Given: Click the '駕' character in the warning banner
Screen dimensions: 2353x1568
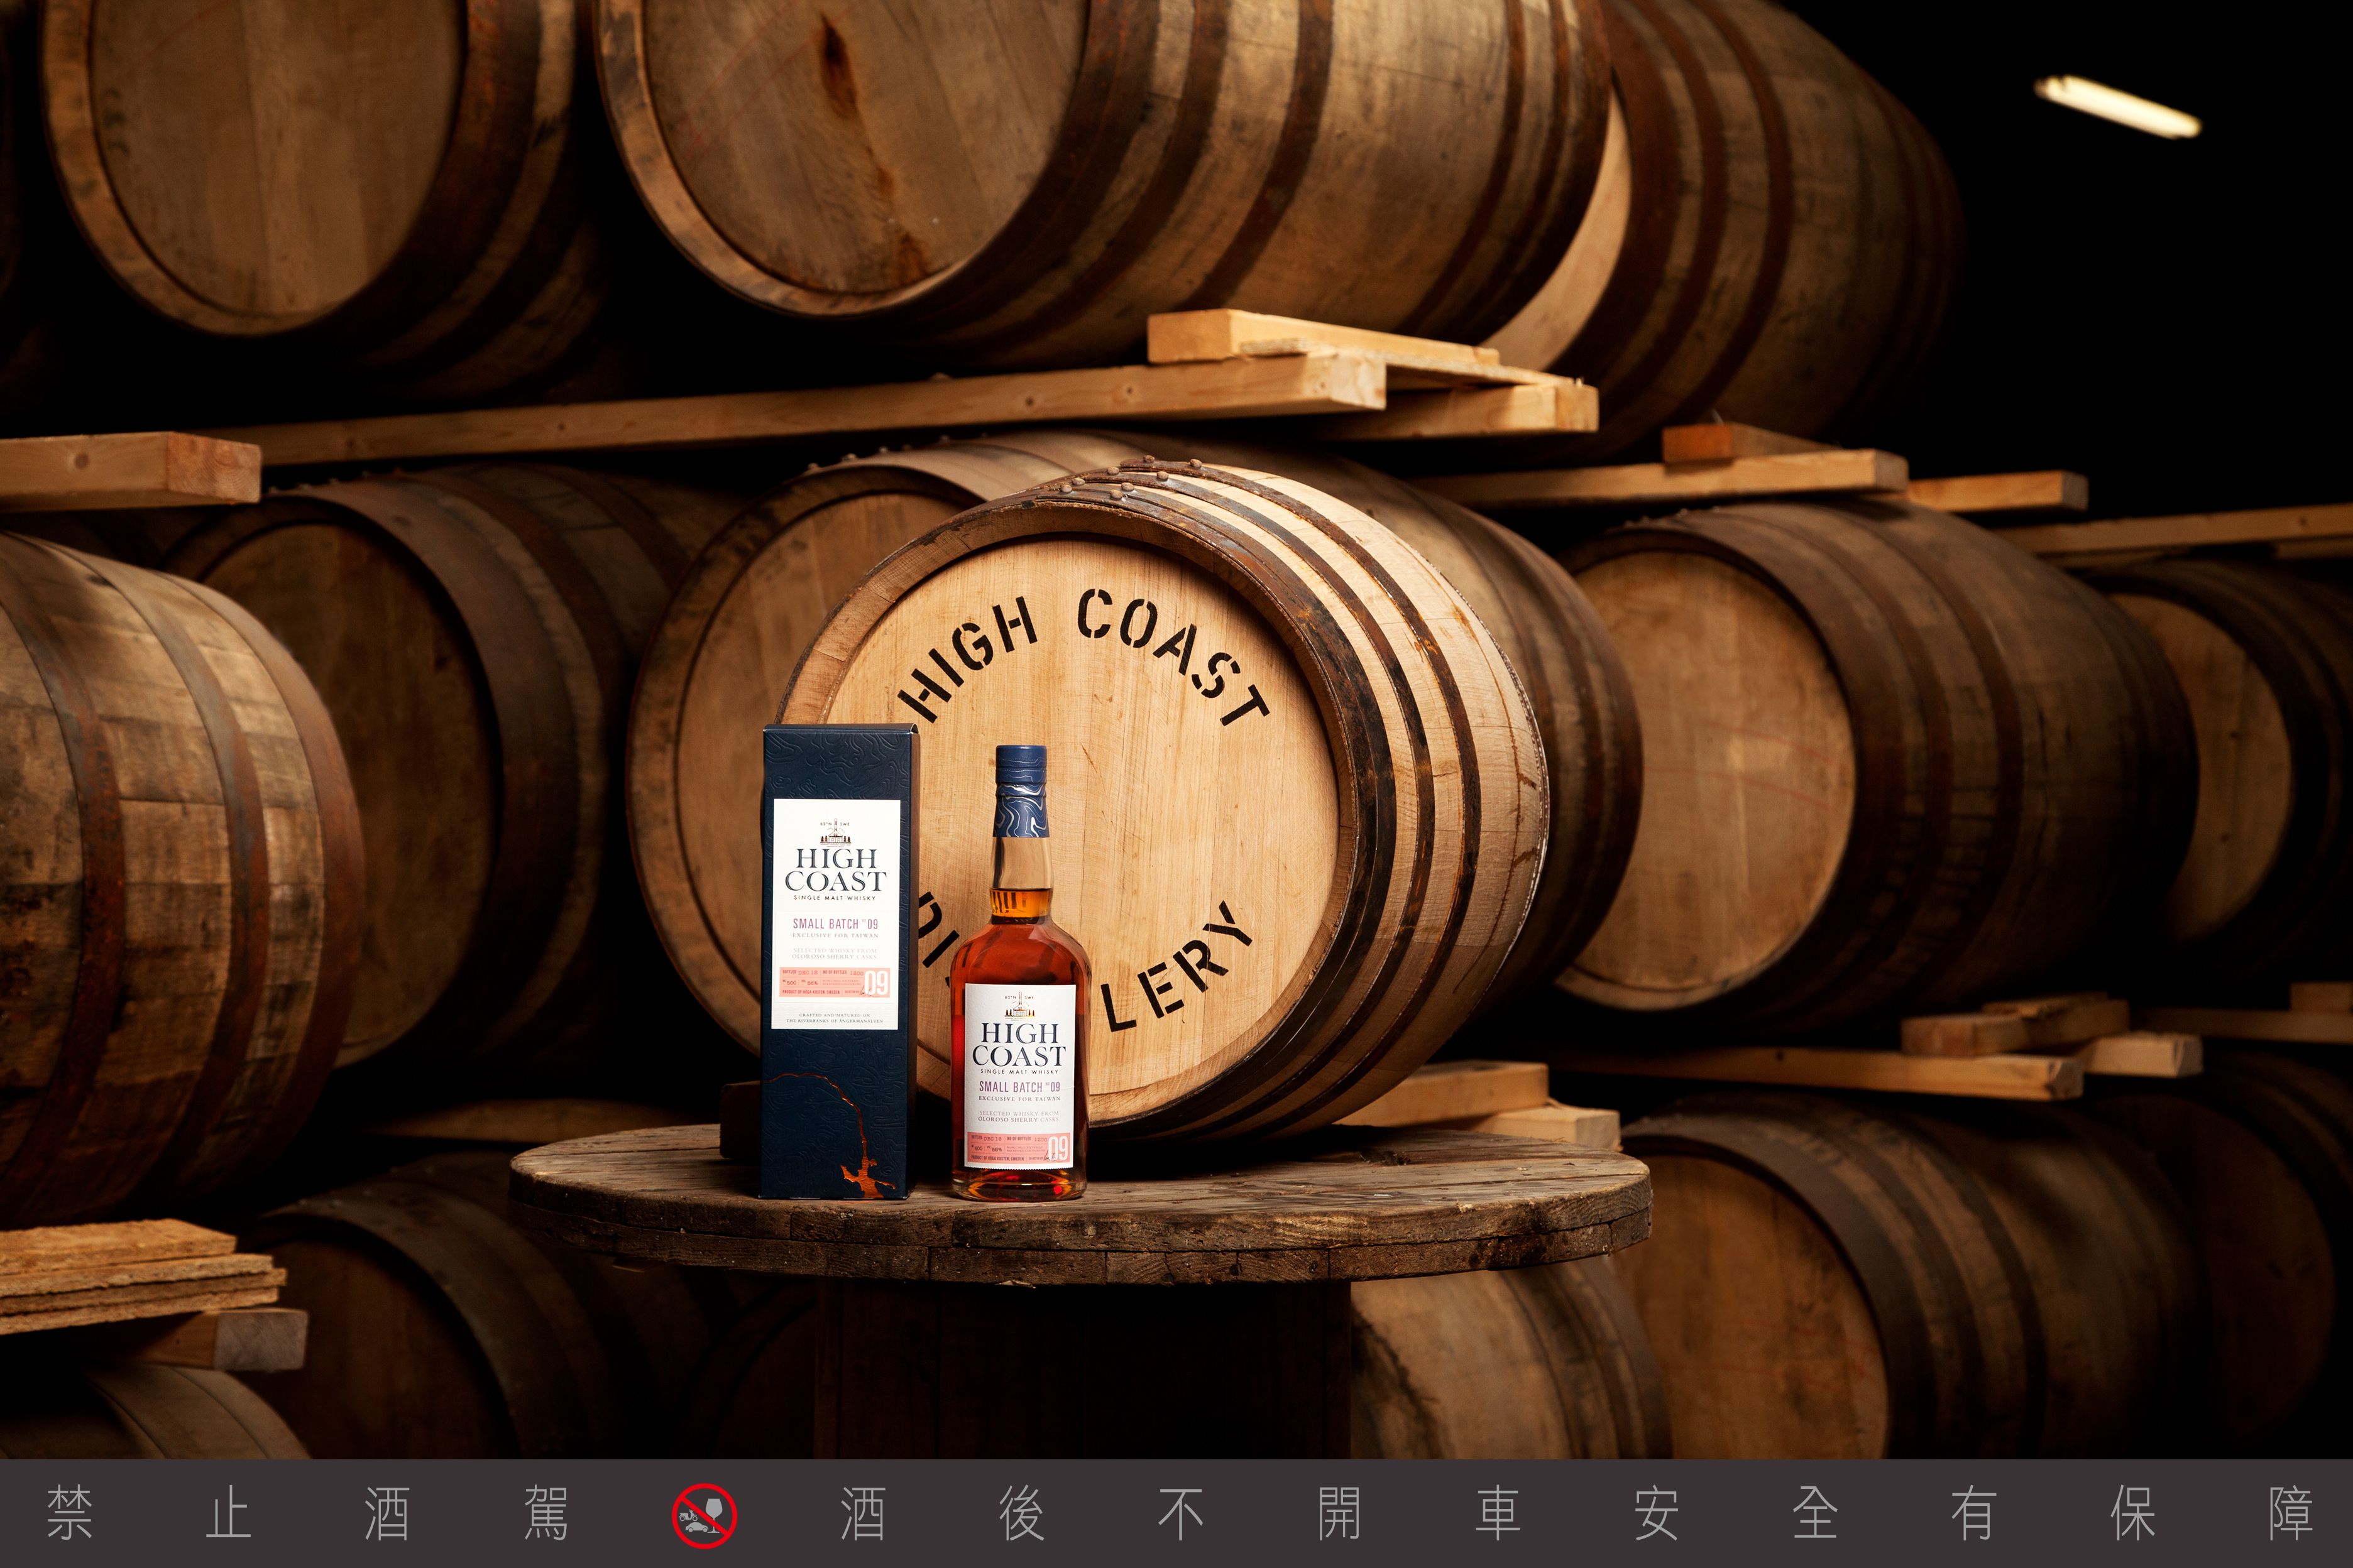Looking at the screenshot, I should coord(546,1514).
